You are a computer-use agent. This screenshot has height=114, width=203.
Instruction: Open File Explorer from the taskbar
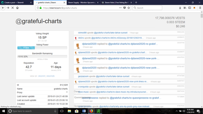[69, 111]
